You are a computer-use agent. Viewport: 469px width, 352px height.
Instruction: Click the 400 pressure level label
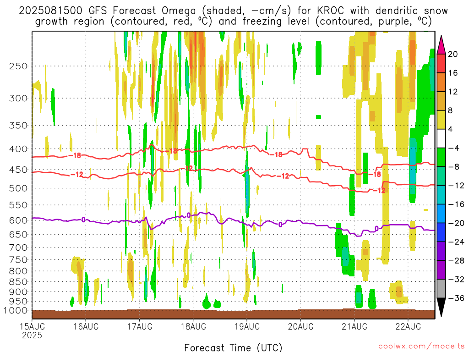18,149
